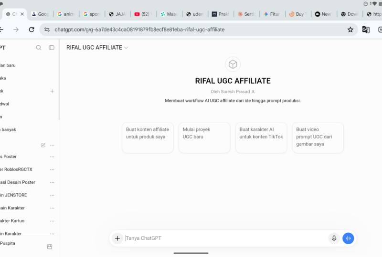Image resolution: width=382 pixels, height=257 pixels.
Task: Select 'Mulai proyek UGC baru' prompt card
Action: click(x=204, y=138)
